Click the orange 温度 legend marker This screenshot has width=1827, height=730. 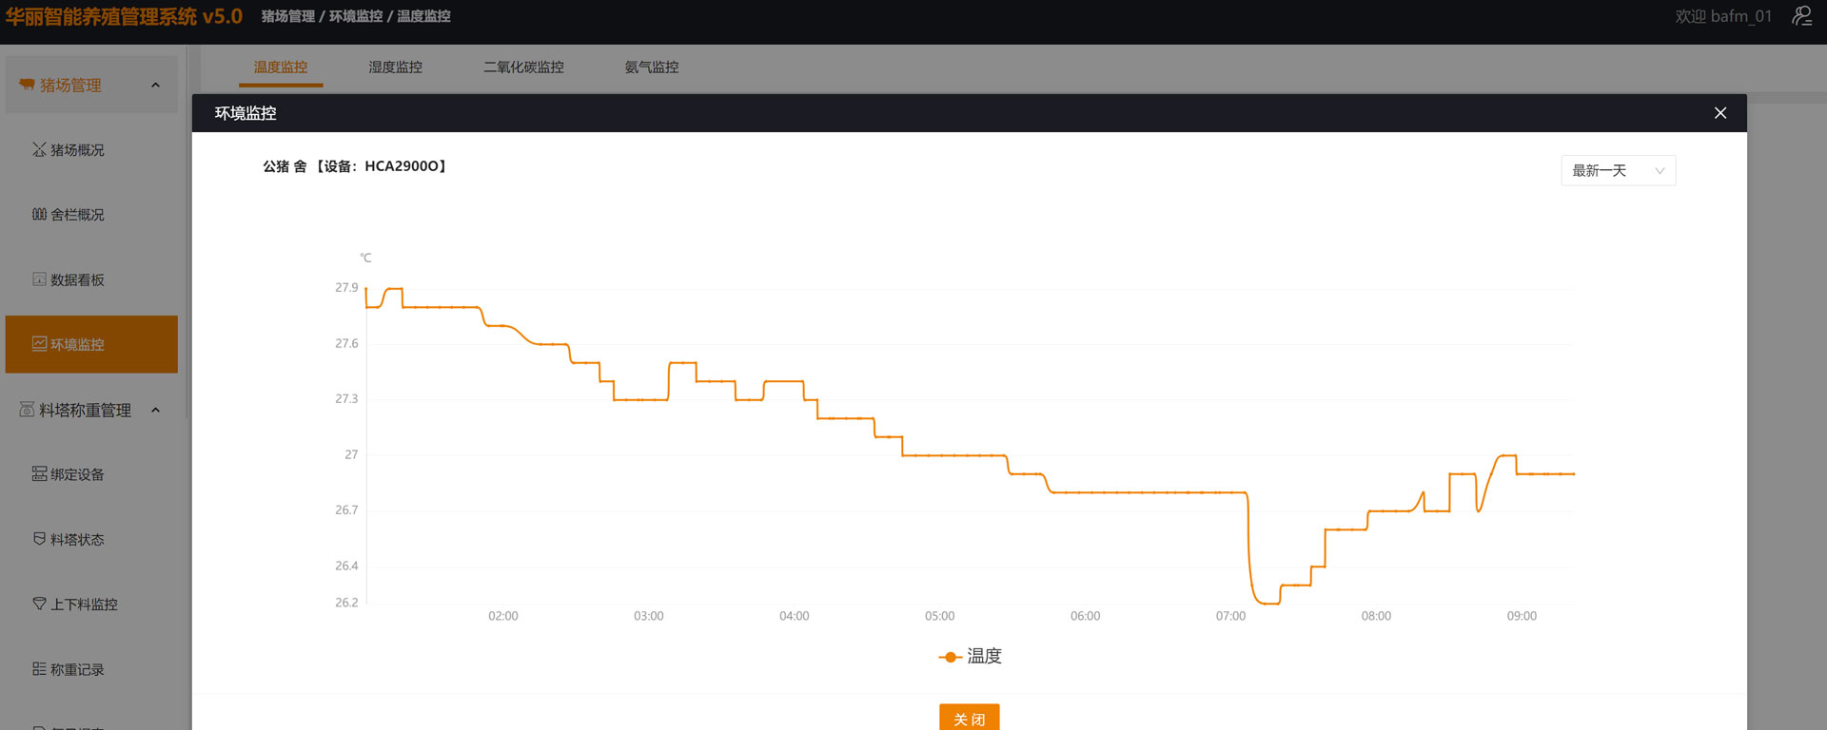(x=950, y=657)
